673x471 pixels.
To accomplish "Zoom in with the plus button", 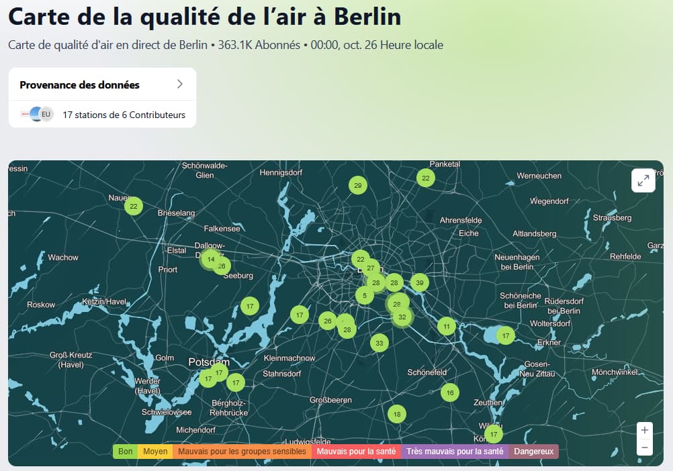I will coord(644,430).
